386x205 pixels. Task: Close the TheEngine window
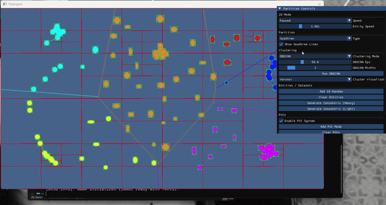[x=319, y=4]
